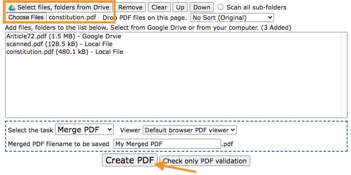Expand the Merge PDF task dropdown

84,130
